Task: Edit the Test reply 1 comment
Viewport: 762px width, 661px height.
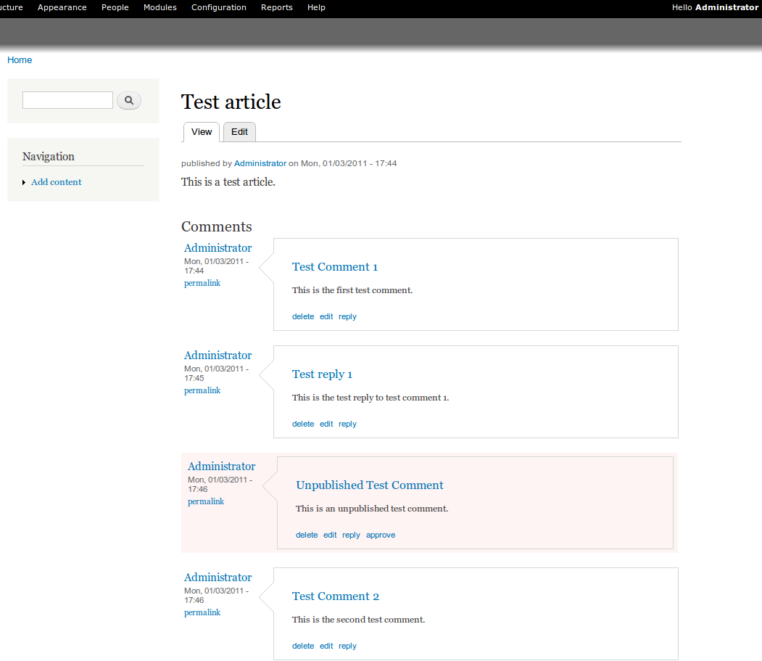Action: (326, 424)
